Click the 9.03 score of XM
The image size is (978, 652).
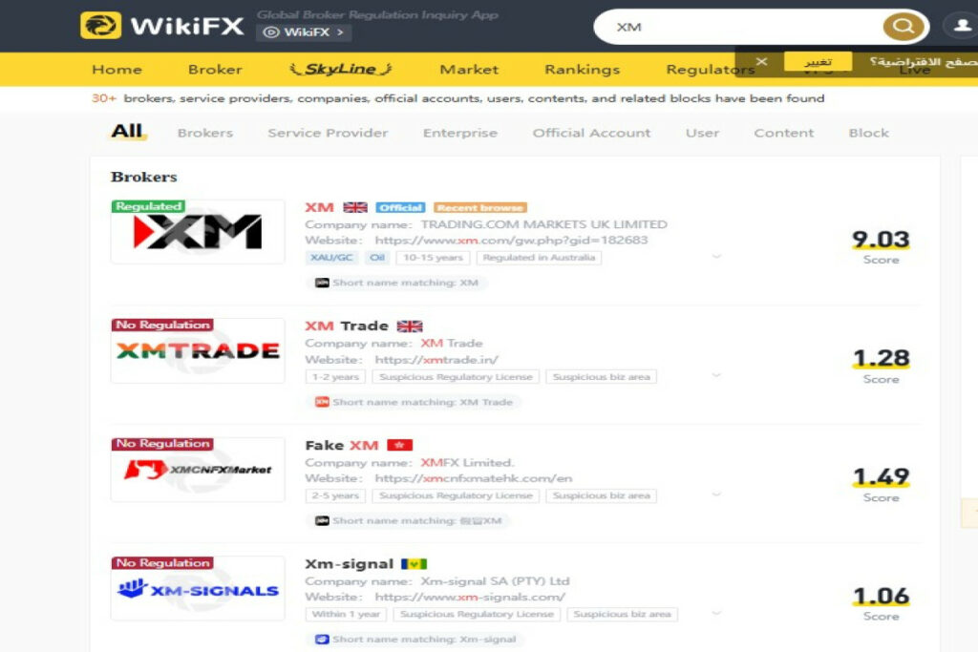coord(881,240)
